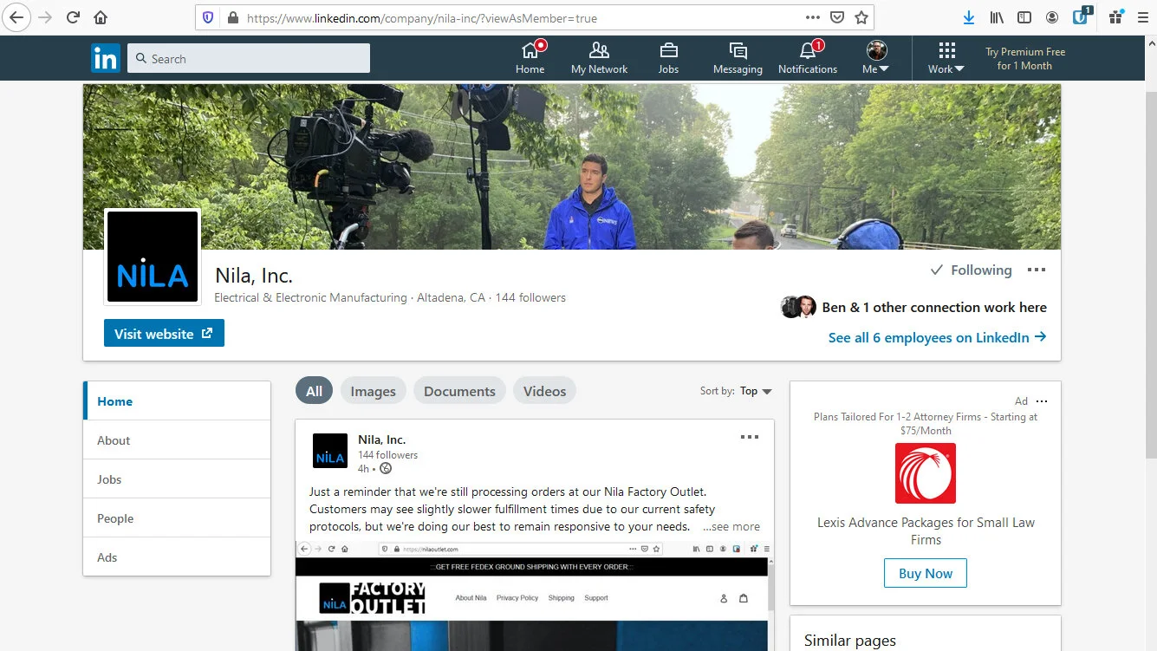Expand post text with see more

pos(731,526)
